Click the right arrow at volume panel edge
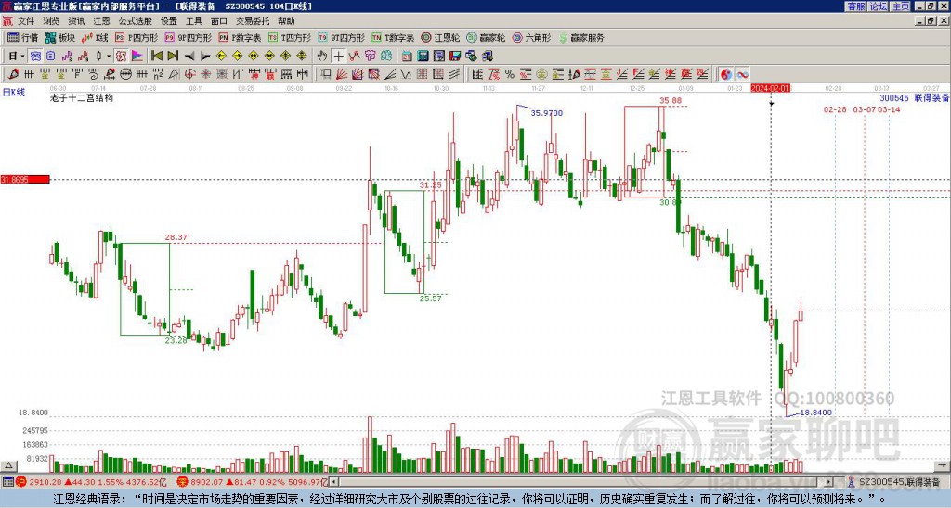951x508 pixels. [944, 466]
